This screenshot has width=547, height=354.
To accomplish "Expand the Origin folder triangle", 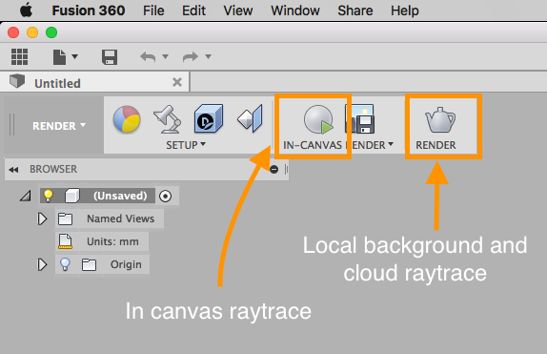I will point(42,264).
